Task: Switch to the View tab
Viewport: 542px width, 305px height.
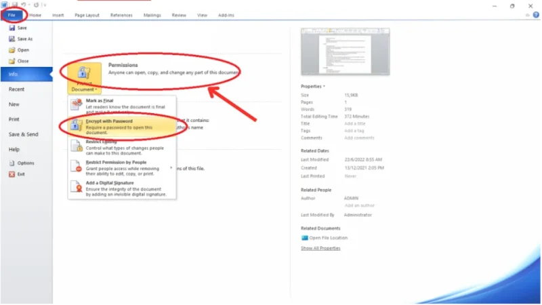Action: [x=202, y=15]
